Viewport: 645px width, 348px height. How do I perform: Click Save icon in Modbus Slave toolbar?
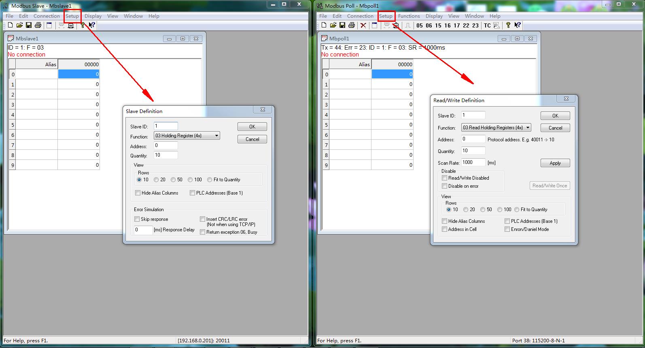(29, 25)
